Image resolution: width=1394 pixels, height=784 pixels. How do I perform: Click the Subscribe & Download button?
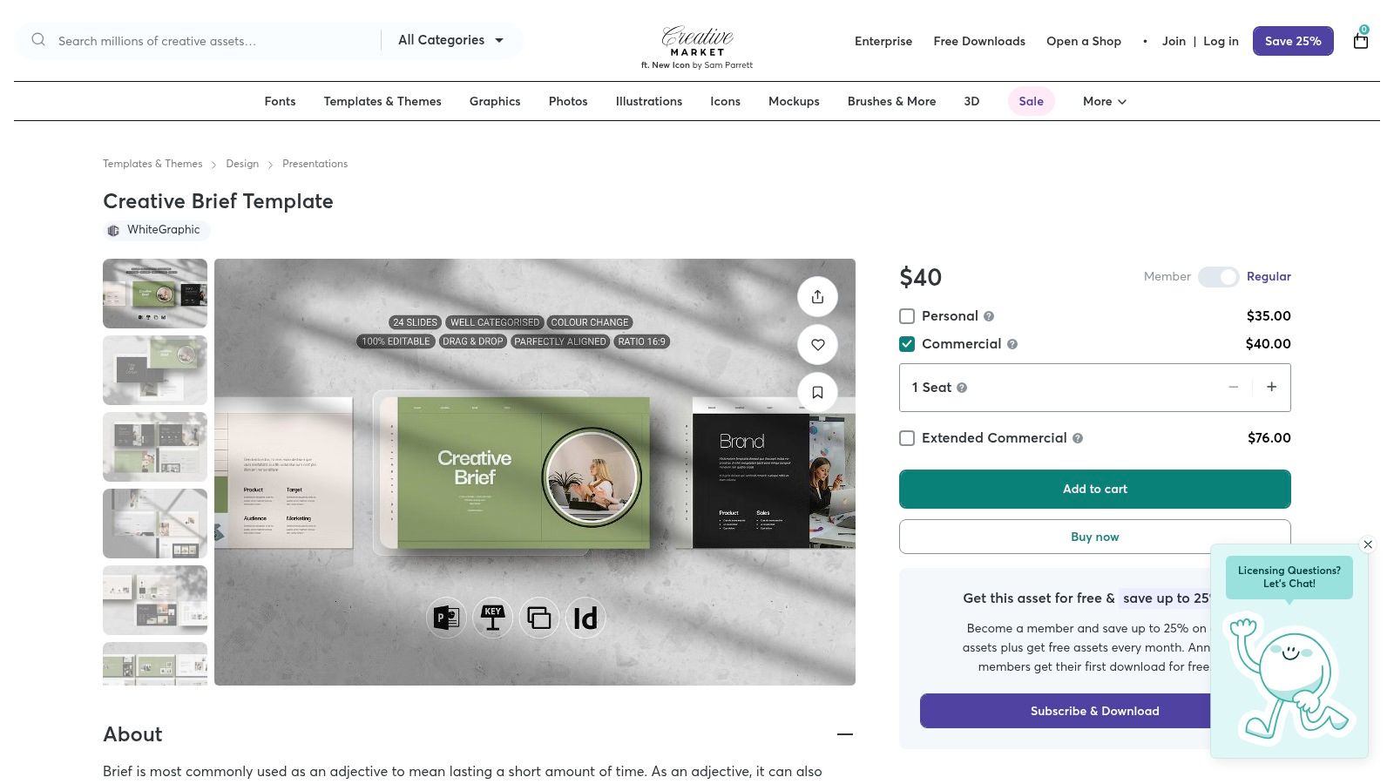(1094, 710)
